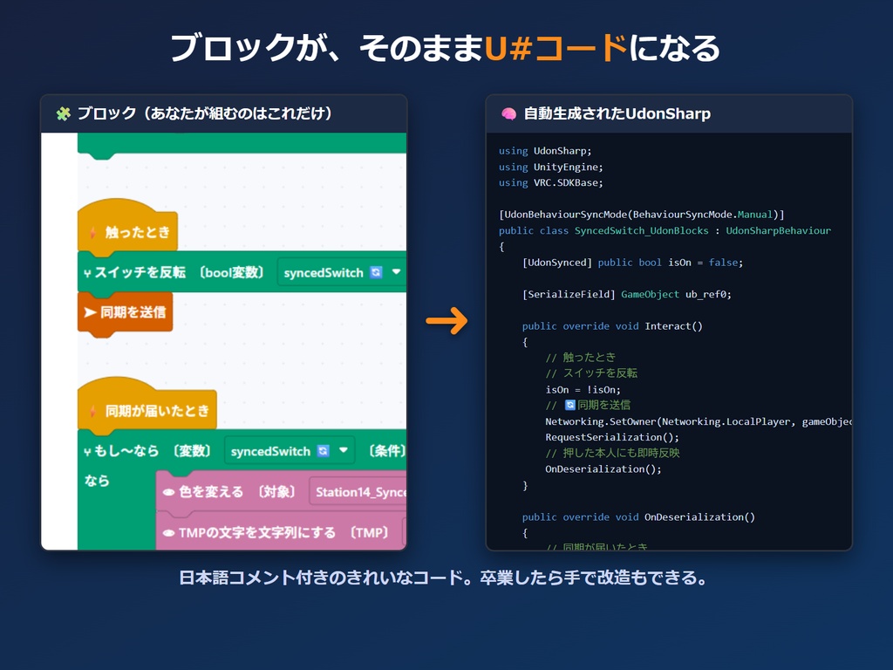Click the Networking.SetOwner code line

699,421
